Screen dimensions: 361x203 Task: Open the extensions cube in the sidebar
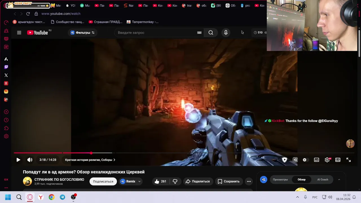point(6,128)
